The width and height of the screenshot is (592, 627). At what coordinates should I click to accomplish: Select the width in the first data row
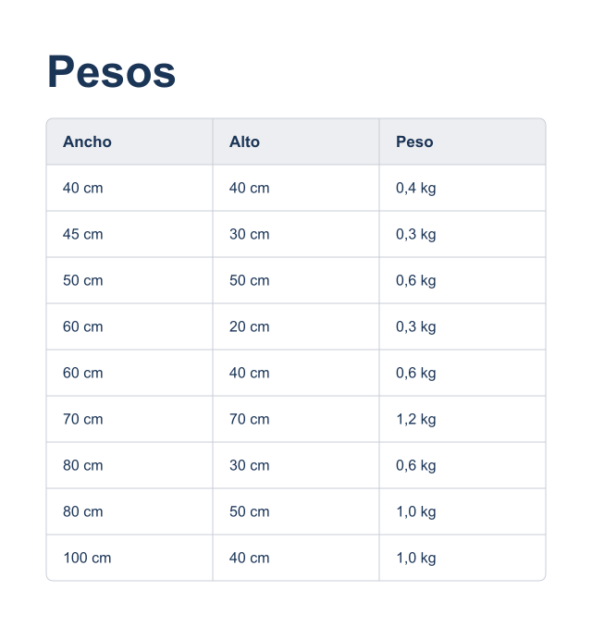(x=129, y=188)
